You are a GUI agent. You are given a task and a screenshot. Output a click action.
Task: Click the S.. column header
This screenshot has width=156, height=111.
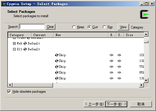[x=120, y=35]
